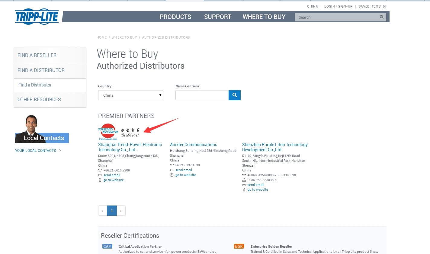Select page 1 in pagination
This screenshot has height=254, width=430.
(112, 211)
